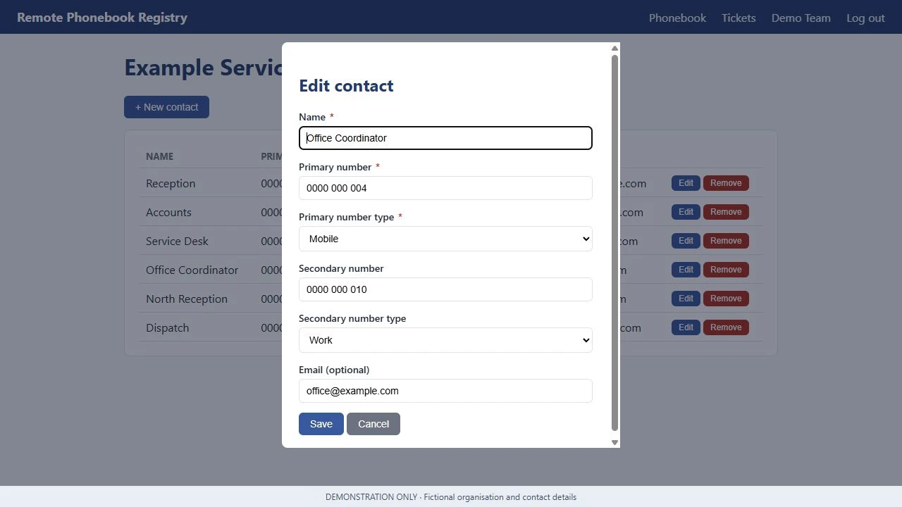Click the dialog scrollbar down arrow
Image resolution: width=902 pixels, height=507 pixels.
[x=614, y=442]
